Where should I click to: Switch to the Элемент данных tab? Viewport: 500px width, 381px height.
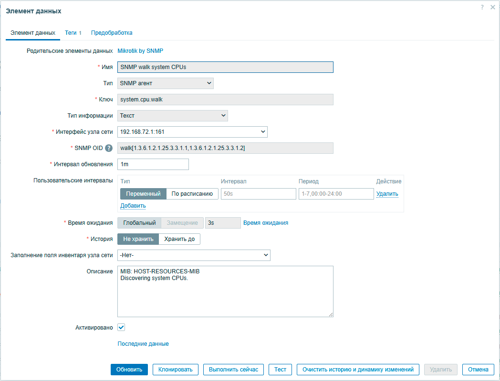pos(33,33)
